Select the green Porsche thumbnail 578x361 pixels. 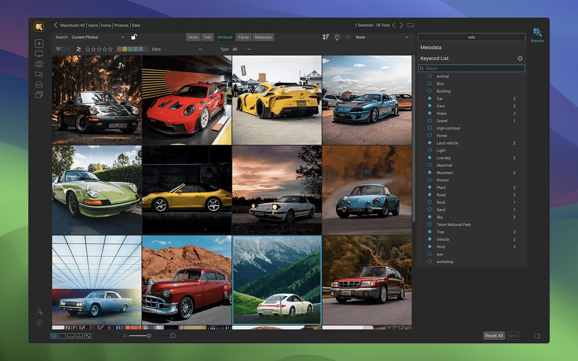(97, 190)
